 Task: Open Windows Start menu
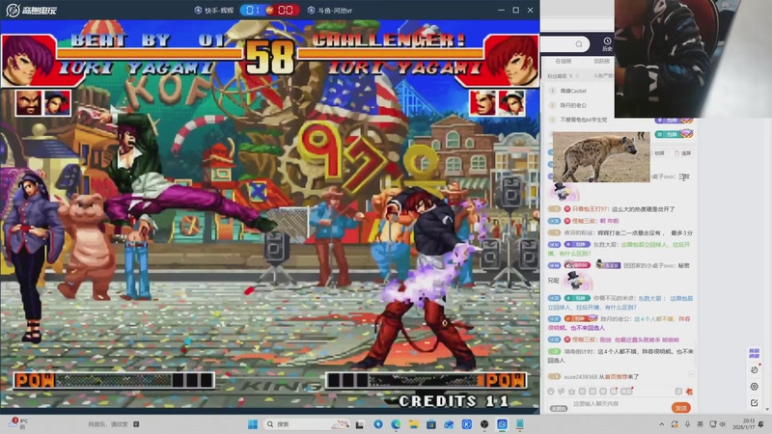point(253,424)
